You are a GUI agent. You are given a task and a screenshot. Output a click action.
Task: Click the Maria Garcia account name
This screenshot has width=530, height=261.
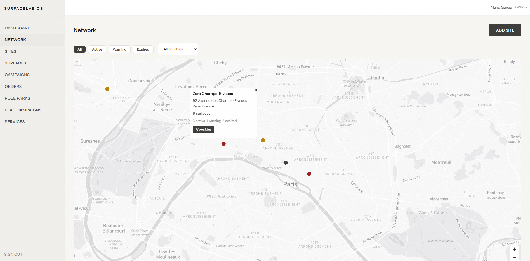(x=501, y=7)
